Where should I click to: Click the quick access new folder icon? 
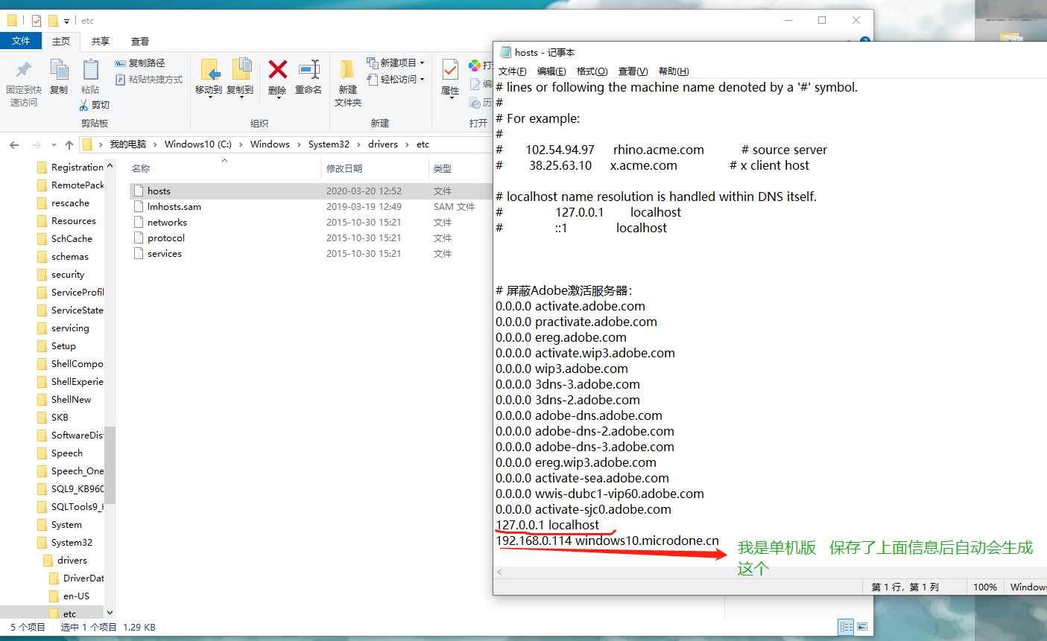53,21
